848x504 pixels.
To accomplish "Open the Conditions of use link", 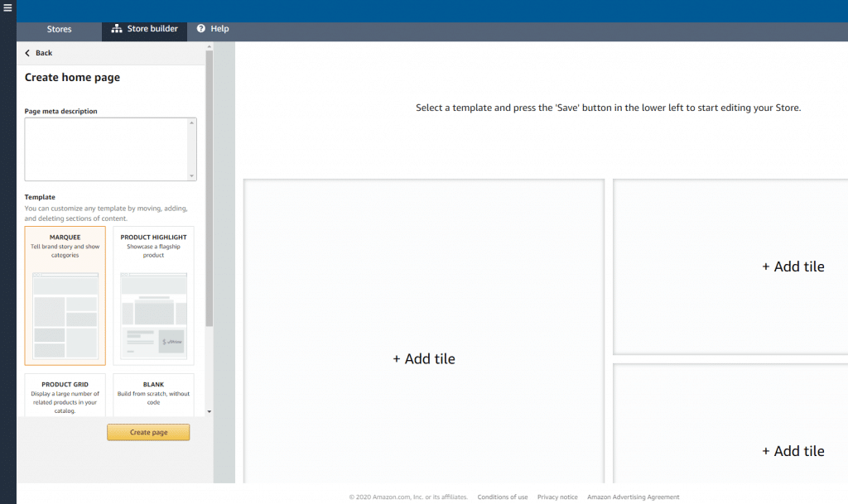I will [x=502, y=497].
